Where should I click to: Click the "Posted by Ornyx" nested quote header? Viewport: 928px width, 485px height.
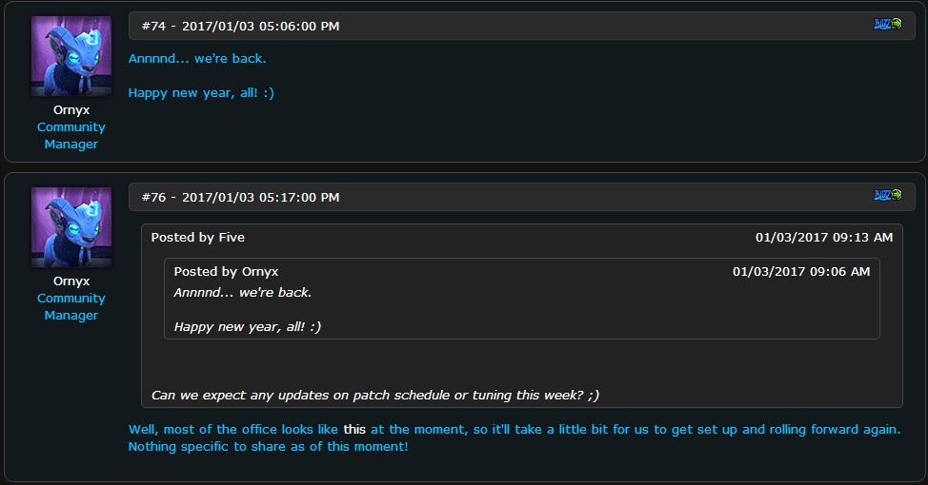[x=226, y=271]
